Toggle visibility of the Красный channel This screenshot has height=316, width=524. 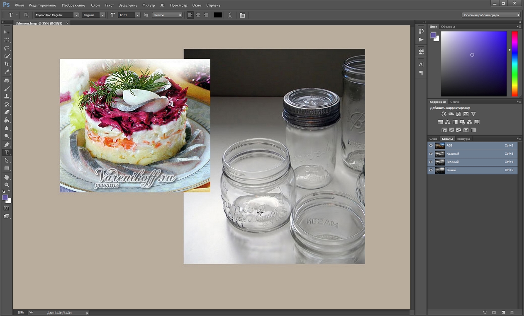pos(431,154)
